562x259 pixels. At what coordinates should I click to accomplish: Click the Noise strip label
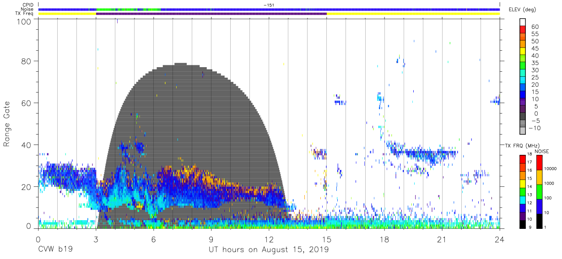[x=28, y=9]
